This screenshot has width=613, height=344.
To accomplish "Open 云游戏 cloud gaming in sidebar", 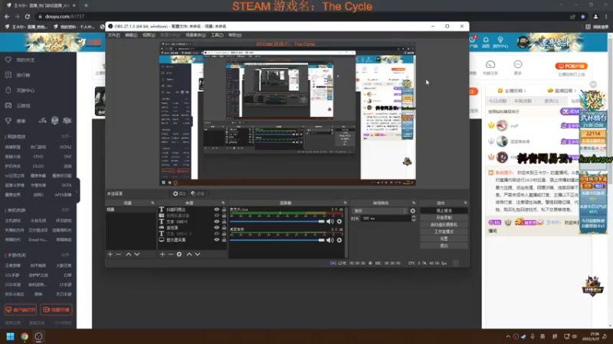I will [8, 105].
